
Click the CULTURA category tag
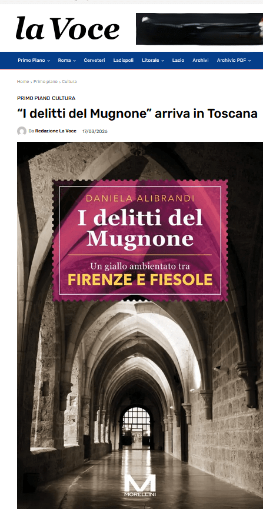[x=64, y=98]
